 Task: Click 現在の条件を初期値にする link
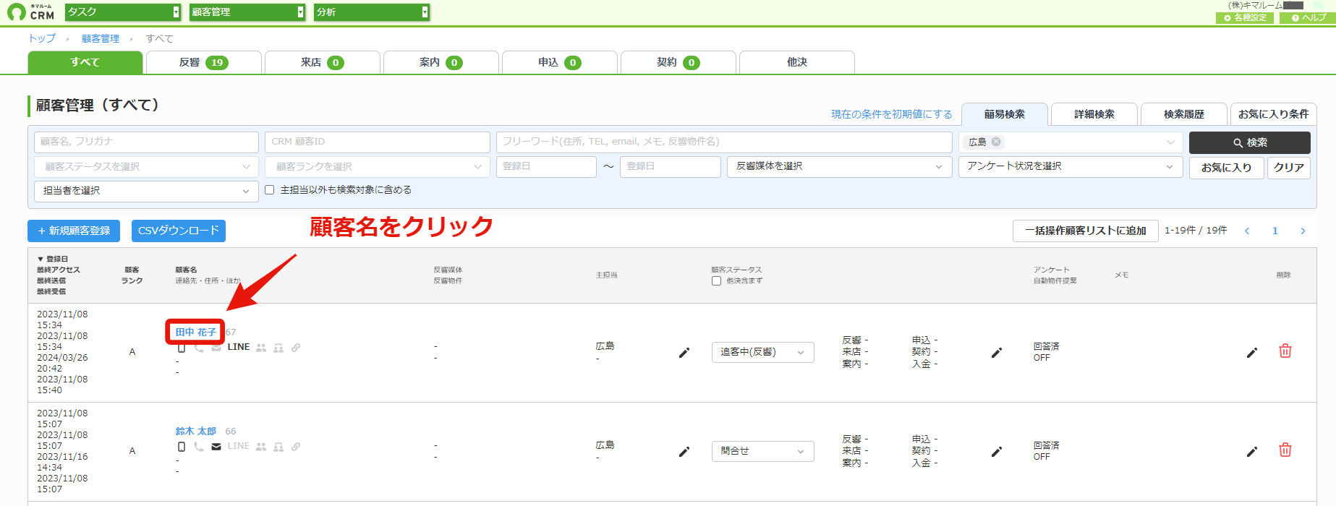tap(892, 114)
